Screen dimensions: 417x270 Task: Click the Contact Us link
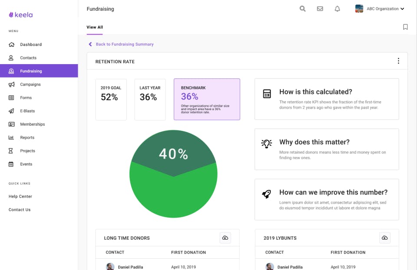point(20,209)
